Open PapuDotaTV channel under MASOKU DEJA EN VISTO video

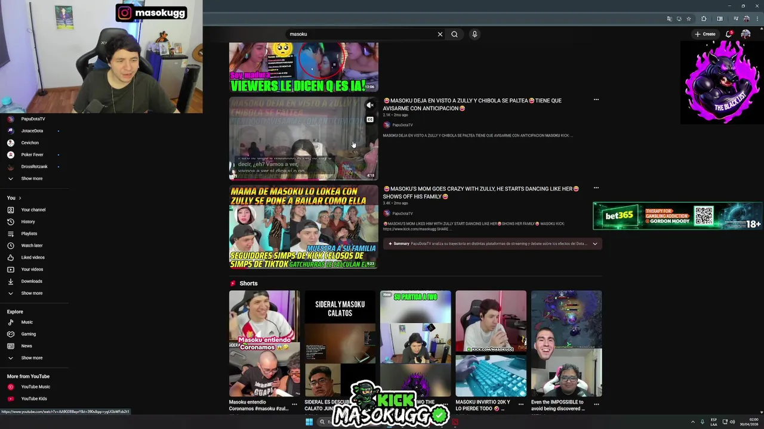[402, 125]
